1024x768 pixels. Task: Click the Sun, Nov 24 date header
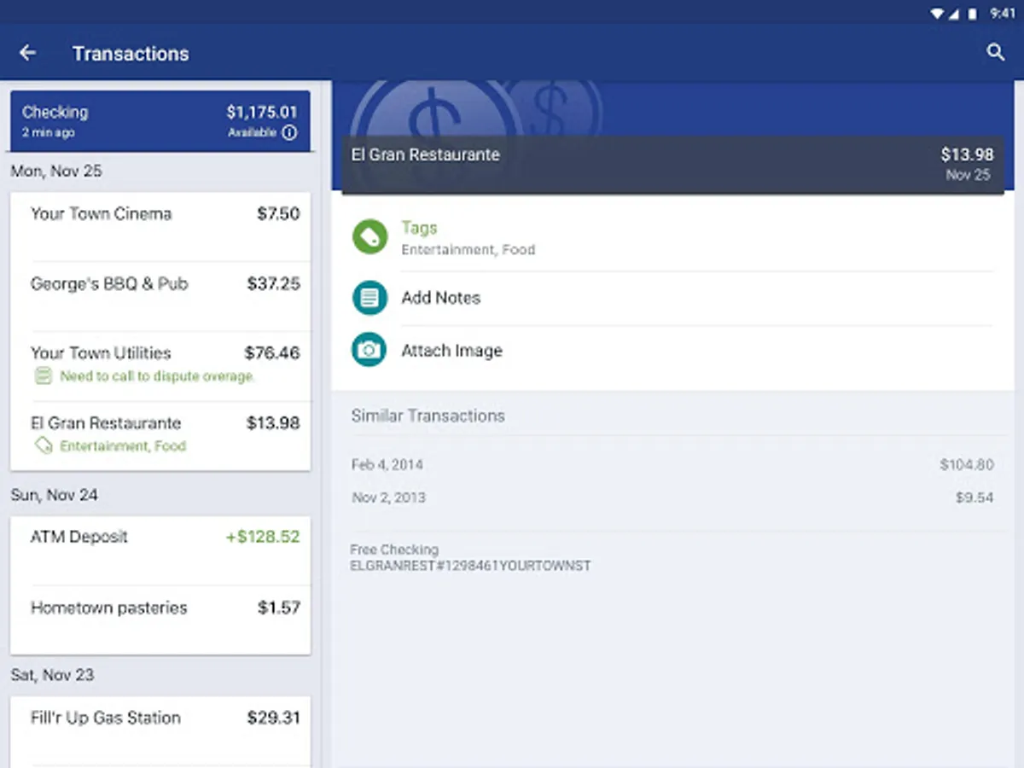[x=55, y=495]
